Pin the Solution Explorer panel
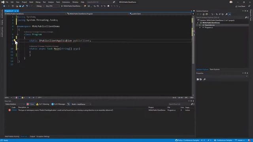Viewport: 253px width, 142px height. pos(245,11)
